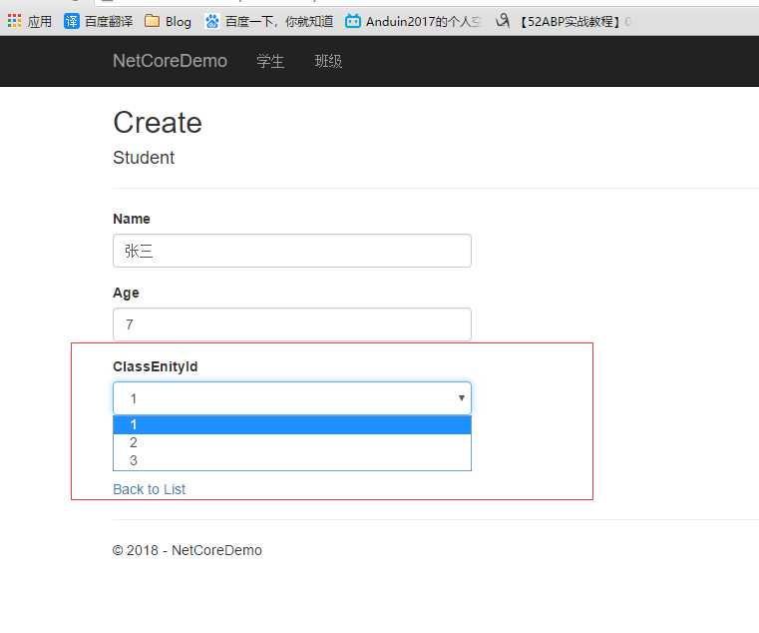Focus the Name input field
The width and height of the screenshot is (759, 633).
[x=292, y=251]
